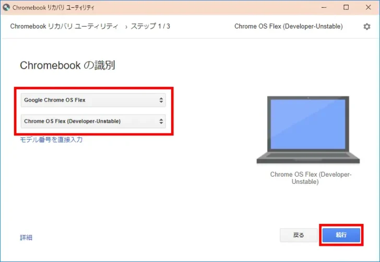Open the Google Chrome OS Flex manufacturer dropdown
Image resolution: width=380 pixels, height=262 pixels.
coord(93,100)
